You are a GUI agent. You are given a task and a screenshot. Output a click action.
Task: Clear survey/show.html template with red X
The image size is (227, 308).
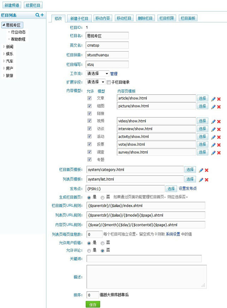coord(219,153)
